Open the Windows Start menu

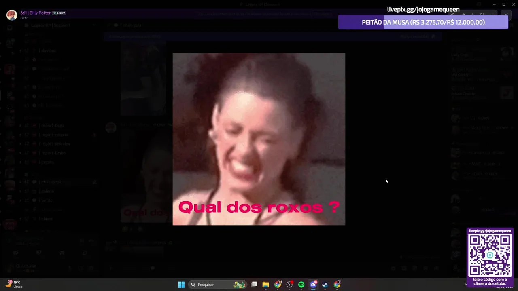click(x=181, y=285)
